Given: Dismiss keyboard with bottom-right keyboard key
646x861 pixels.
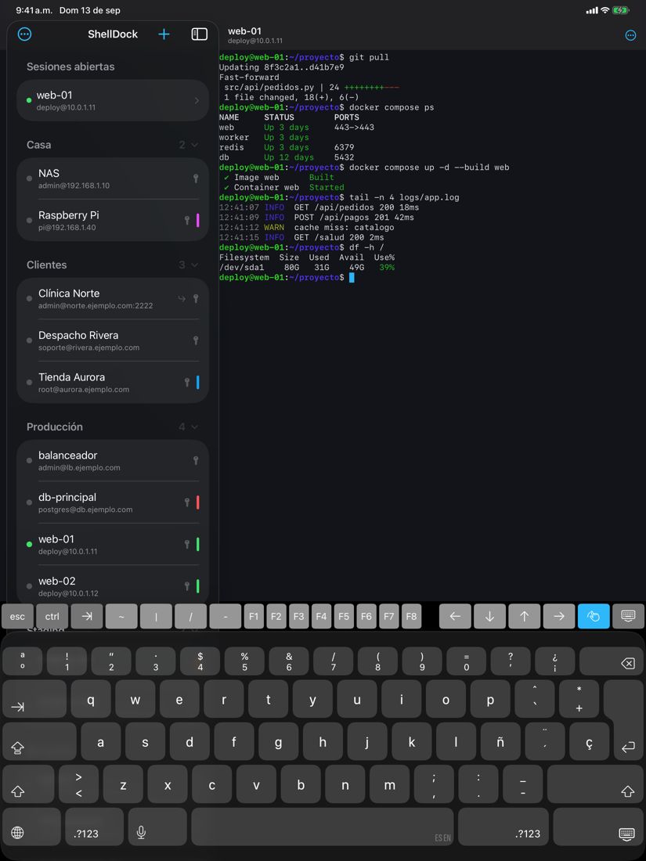Looking at the screenshot, I should click(x=598, y=827).
